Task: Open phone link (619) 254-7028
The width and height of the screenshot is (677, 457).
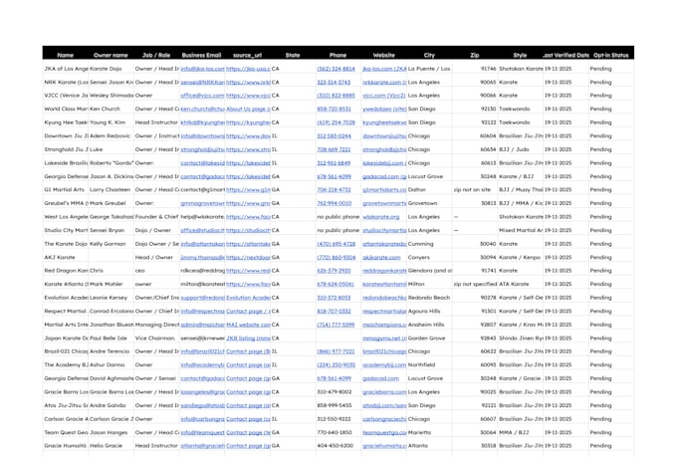Action: click(336, 122)
